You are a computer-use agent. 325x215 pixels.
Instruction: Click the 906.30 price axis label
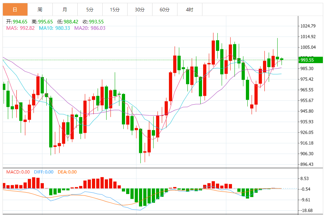307,154
